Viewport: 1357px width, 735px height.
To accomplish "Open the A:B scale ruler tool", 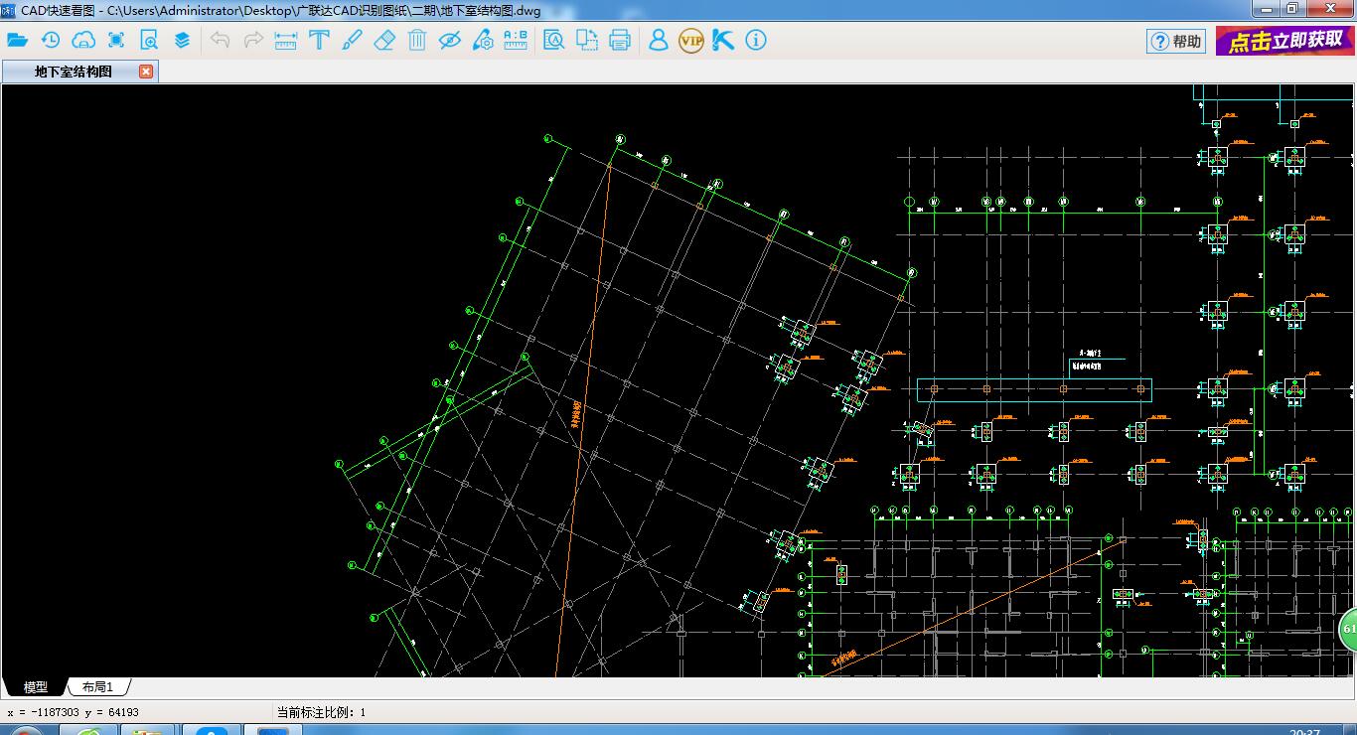I will 516,41.
